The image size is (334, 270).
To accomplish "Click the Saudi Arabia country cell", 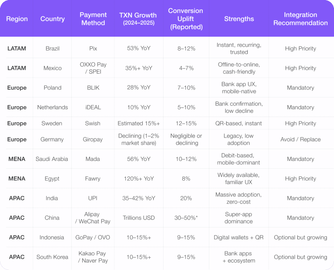I will click(x=52, y=159).
